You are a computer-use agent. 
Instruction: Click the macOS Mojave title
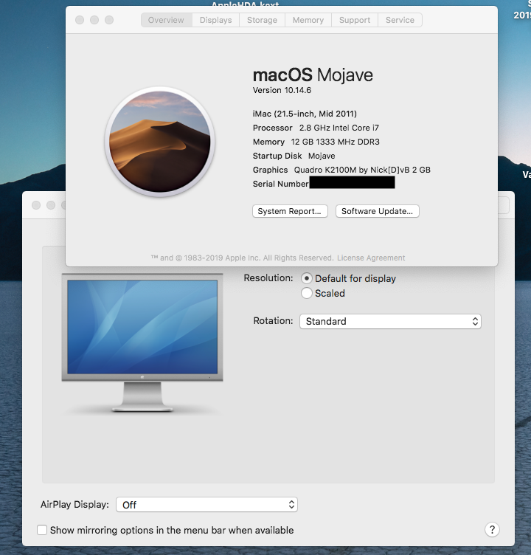pyautogui.click(x=313, y=75)
